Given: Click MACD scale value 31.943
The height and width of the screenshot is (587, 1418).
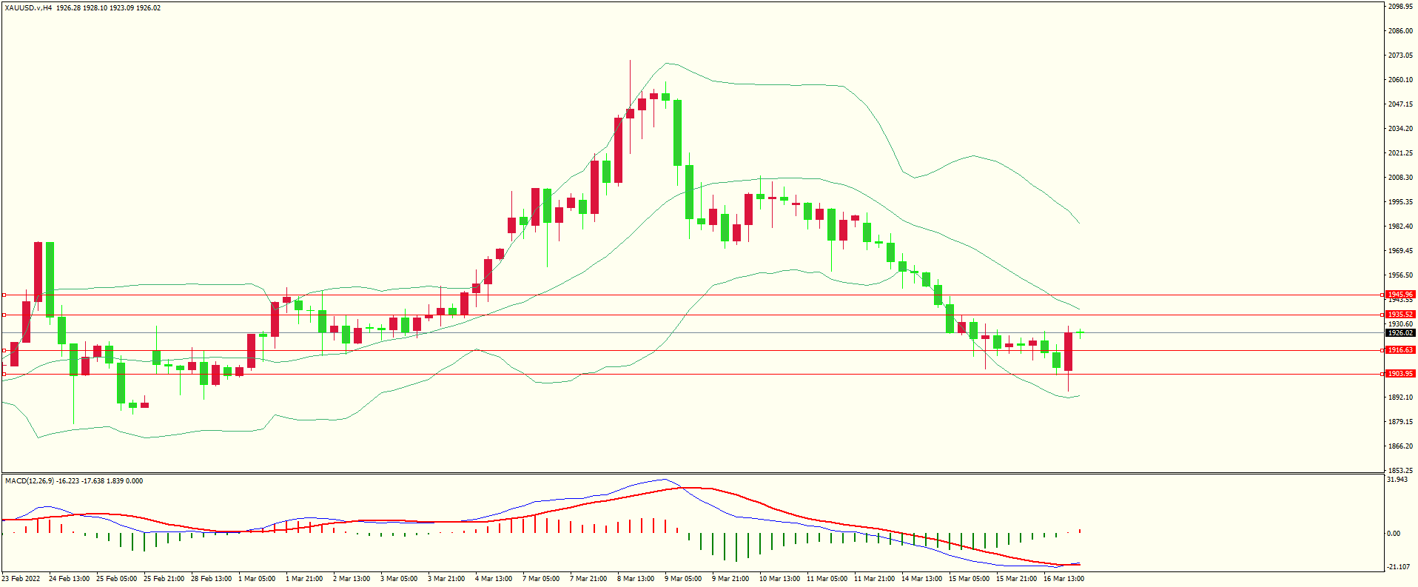Looking at the screenshot, I should pos(1397,480).
